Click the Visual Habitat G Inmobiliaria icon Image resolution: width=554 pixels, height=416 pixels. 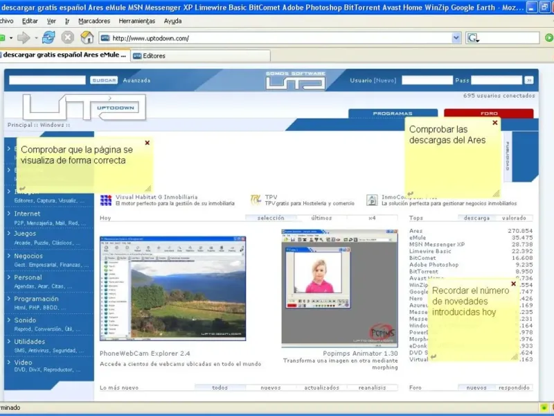(106, 200)
